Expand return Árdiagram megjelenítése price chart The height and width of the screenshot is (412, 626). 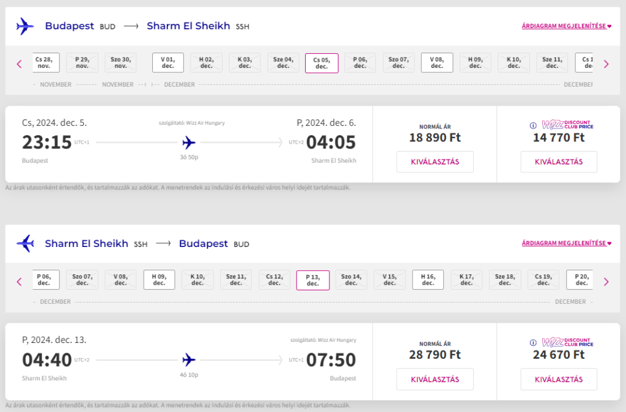tap(566, 243)
